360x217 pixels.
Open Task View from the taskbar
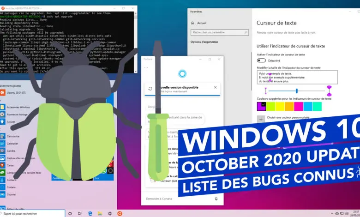(80, 214)
